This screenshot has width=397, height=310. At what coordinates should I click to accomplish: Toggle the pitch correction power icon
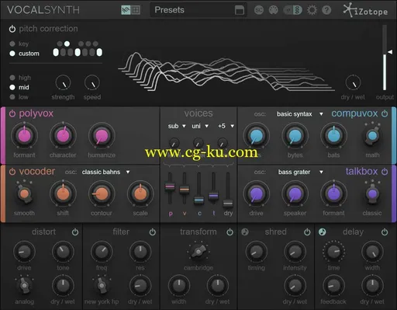click(12, 29)
